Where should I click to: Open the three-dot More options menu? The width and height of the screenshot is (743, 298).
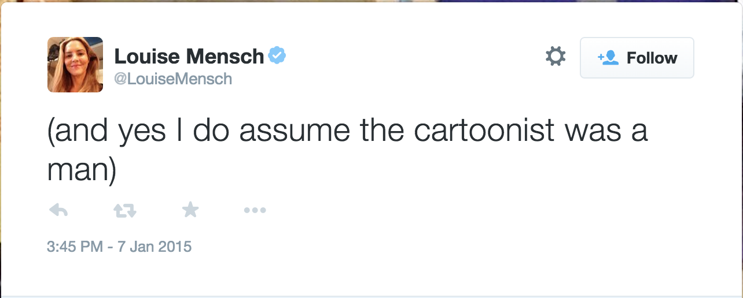click(x=255, y=211)
